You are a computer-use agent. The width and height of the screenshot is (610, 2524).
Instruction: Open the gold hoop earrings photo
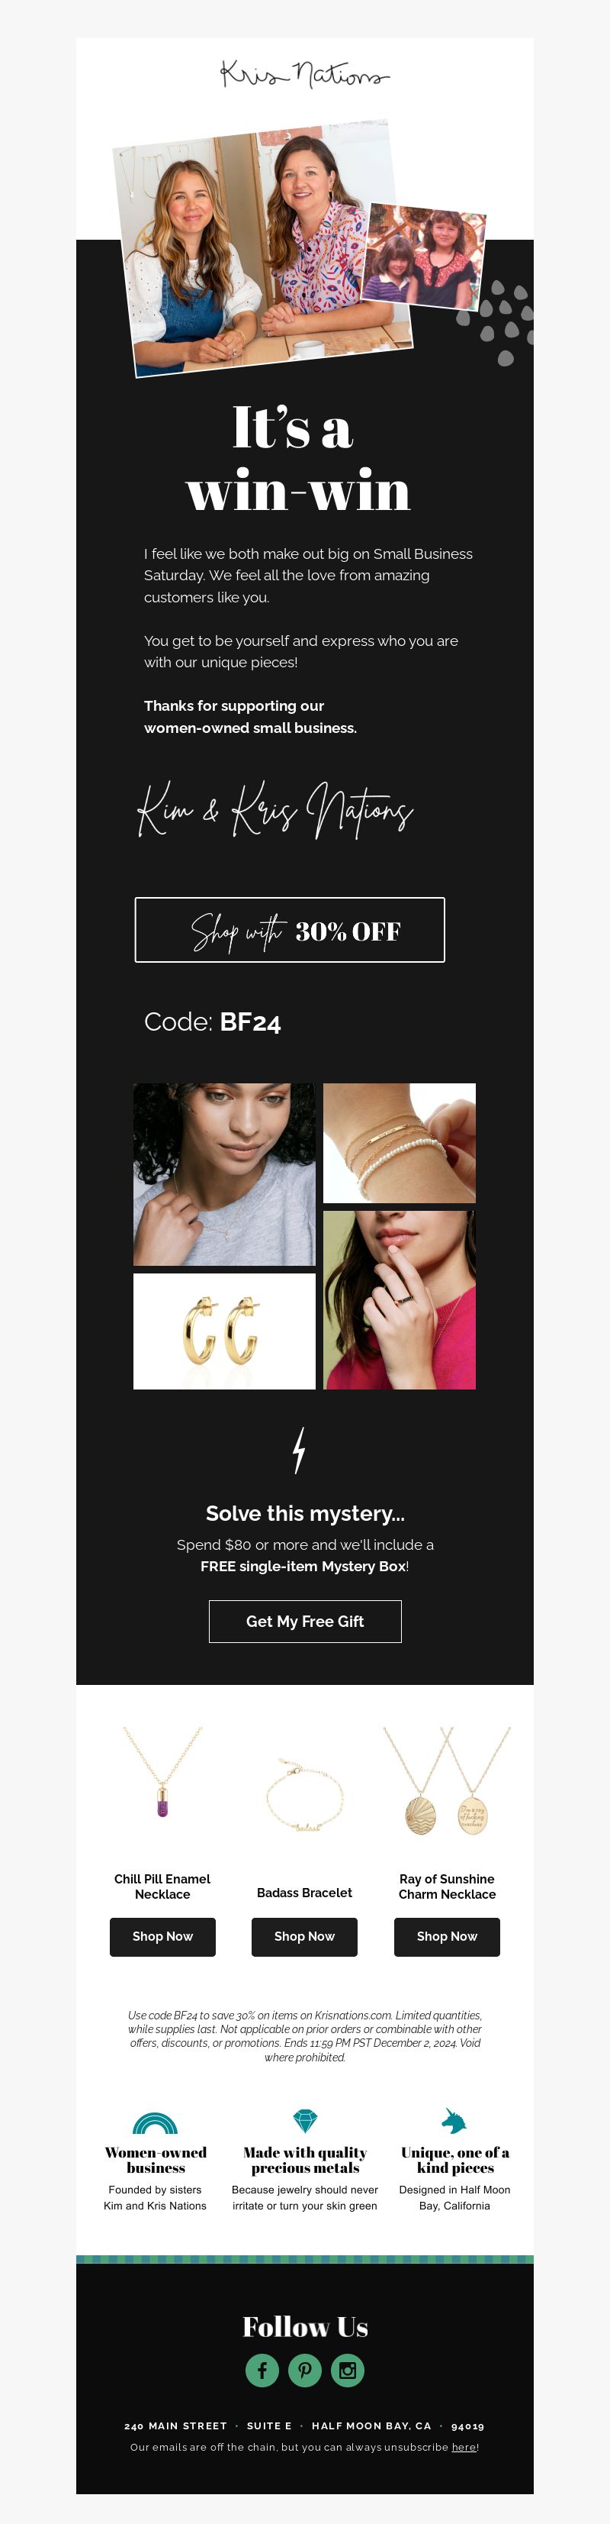tap(224, 1331)
